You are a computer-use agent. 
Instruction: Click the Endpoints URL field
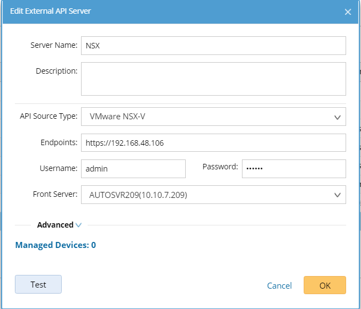(213, 143)
